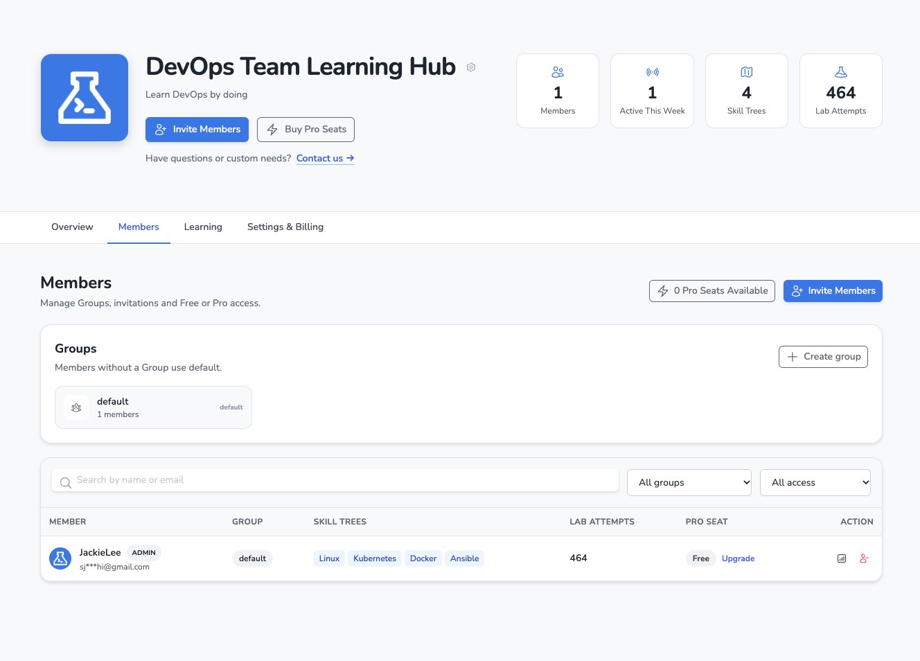Click the Active This Week broadcast icon
The width and height of the screenshot is (920, 661).
[652, 72]
